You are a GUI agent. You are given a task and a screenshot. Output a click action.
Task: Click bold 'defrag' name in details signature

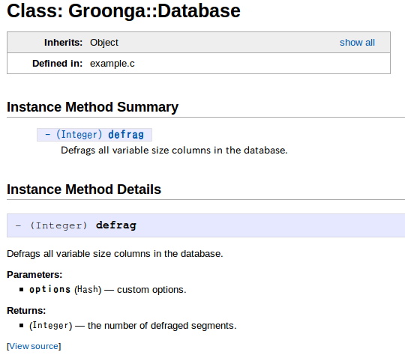coord(116,225)
